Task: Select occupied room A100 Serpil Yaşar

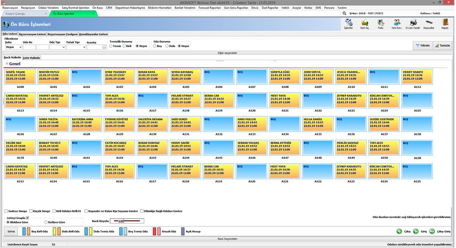Action: pyautogui.click(x=21, y=77)
